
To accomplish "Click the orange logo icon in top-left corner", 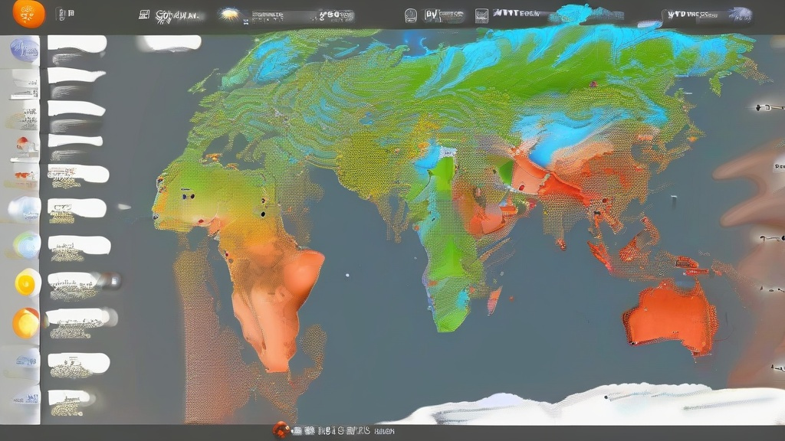I will 28,14.
